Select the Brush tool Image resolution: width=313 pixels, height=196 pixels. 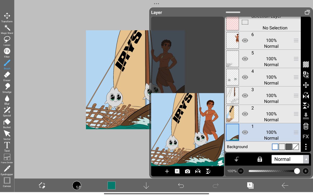pyautogui.click(x=7, y=65)
